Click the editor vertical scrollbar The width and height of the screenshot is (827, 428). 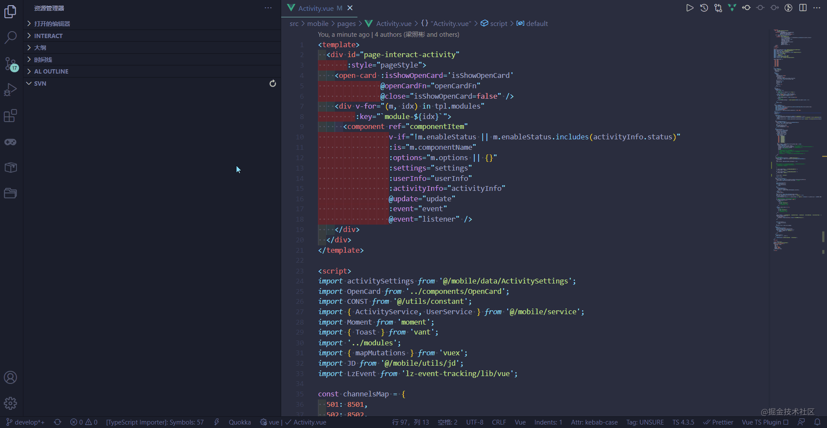(x=824, y=222)
